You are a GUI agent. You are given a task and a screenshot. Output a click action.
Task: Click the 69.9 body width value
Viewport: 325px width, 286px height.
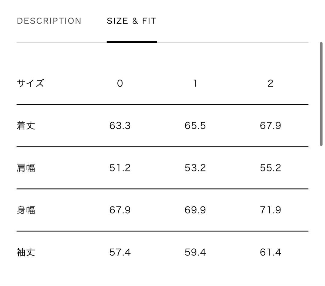pyautogui.click(x=195, y=210)
